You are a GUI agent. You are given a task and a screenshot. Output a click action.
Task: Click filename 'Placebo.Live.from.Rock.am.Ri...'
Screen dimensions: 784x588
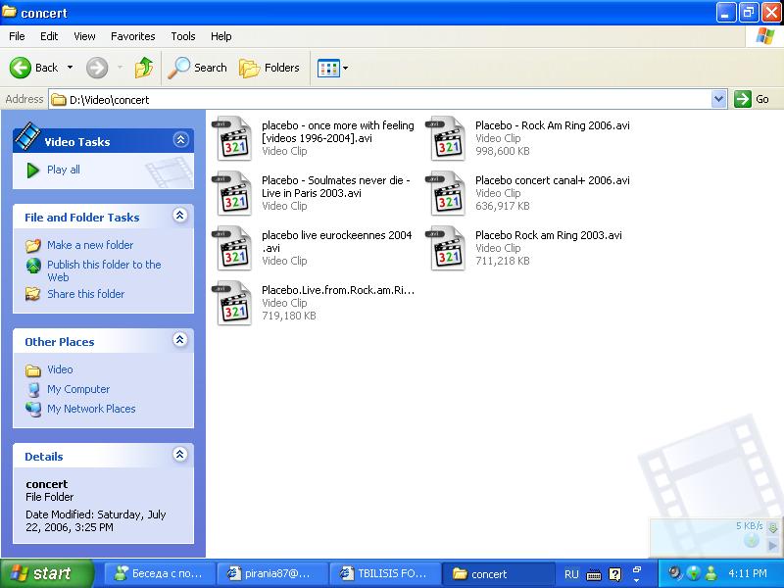[338, 290]
